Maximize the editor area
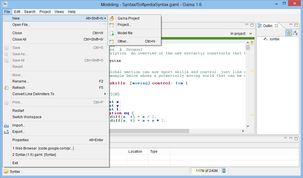The image size is (303, 178). tap(252, 25)
